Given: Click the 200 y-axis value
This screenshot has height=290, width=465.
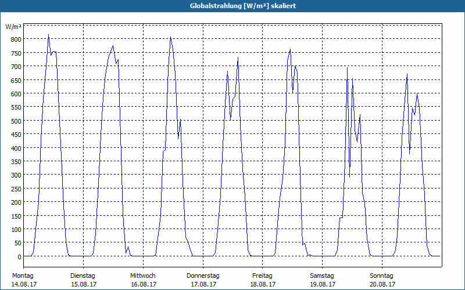Looking at the screenshot, I should [x=16, y=202].
